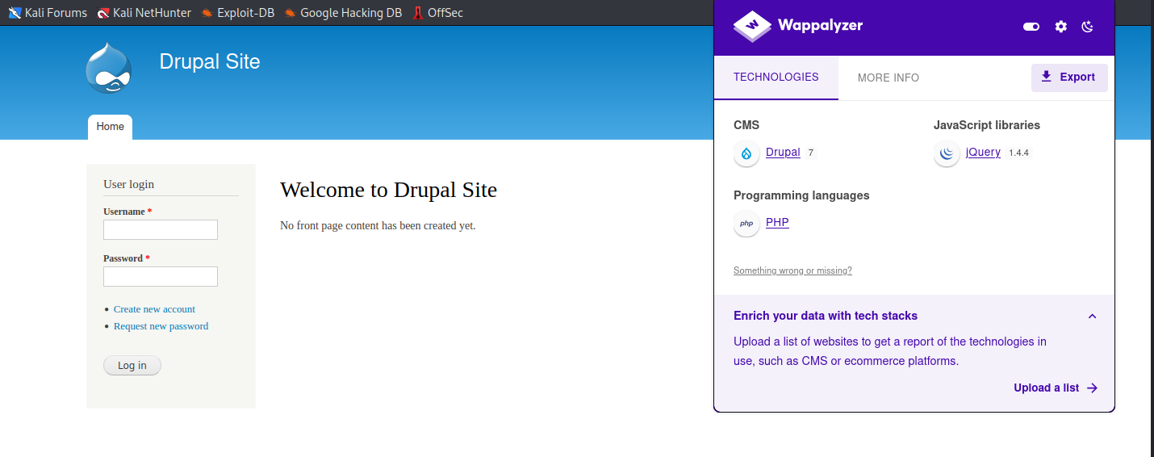Click the jQuery version 1.4.4 badge
1154x457 pixels.
click(1018, 153)
